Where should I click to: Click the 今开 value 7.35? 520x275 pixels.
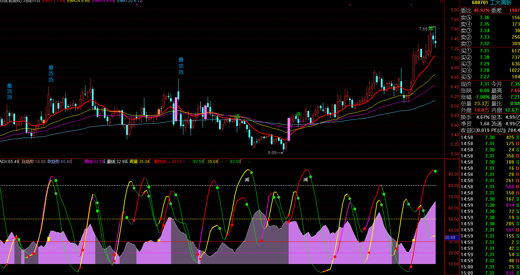tap(515, 84)
